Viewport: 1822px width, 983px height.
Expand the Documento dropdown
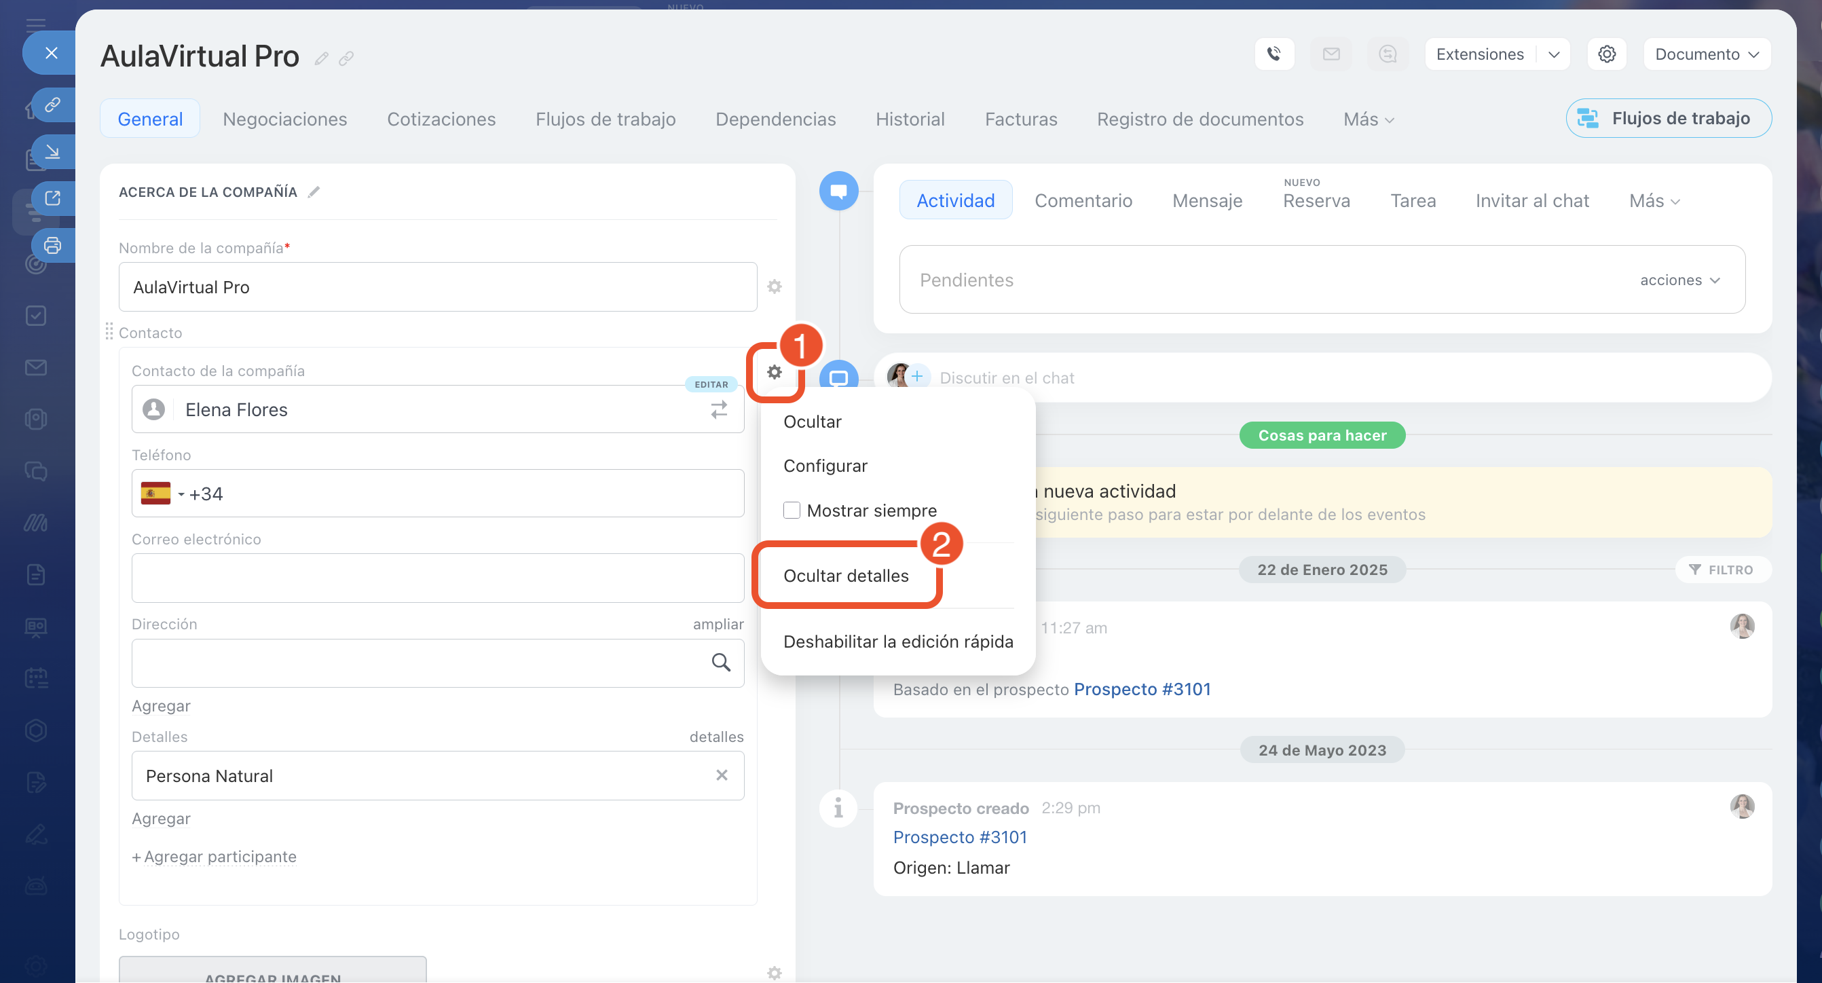1707,54
